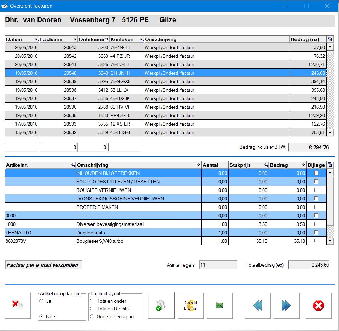Choose the Onderdelen apart layout option
339x331 pixels.
[92, 316]
